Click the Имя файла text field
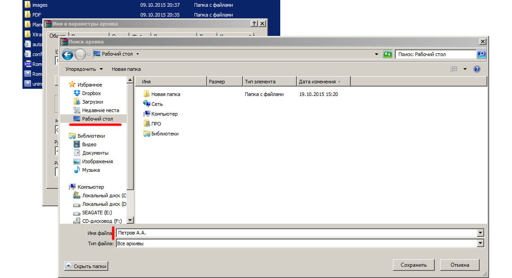The width and height of the screenshot is (512, 278). 296,233
